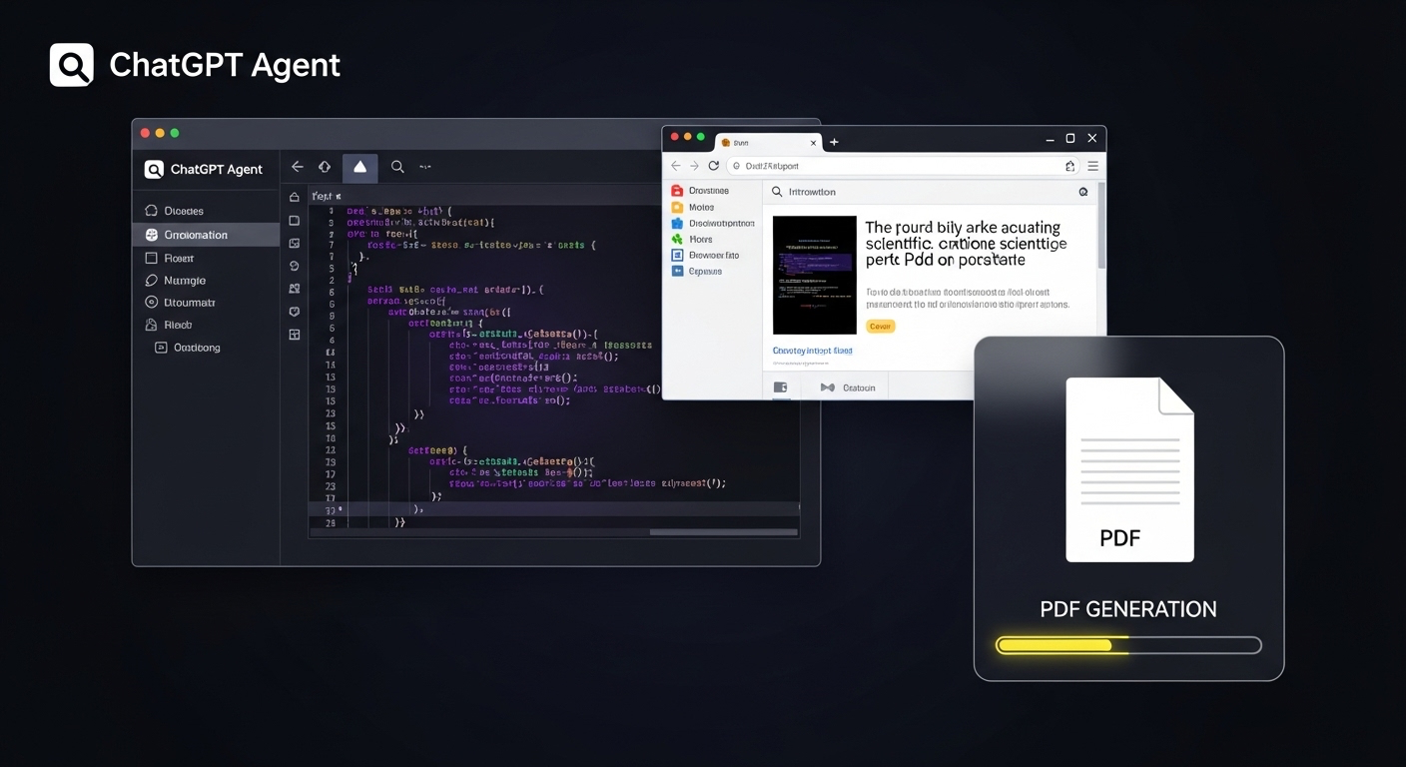Select the highlighted 'Gnoiomation' sidebar item
Screen dimensions: 1406x767
coord(206,235)
